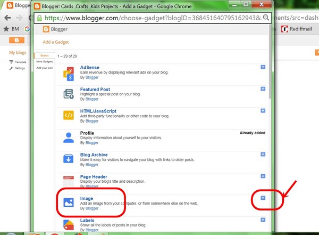Image resolution: width=319 pixels, height=235 pixels.
Task: Click the Add a Gadget heading
Action: [x=56, y=42]
